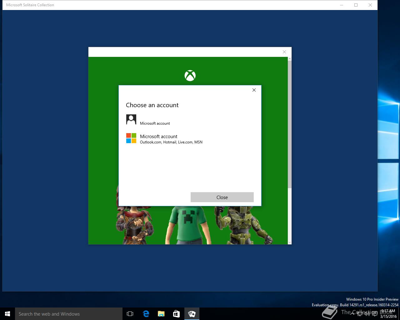The height and width of the screenshot is (320, 400).
Task: Launch Microsoft Edge from taskbar
Action: click(x=146, y=314)
